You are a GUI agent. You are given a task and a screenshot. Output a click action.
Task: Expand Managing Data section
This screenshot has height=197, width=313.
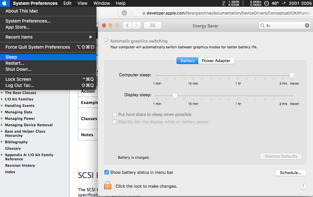(2, 112)
